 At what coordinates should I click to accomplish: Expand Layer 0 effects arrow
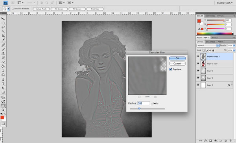tap(232, 85)
